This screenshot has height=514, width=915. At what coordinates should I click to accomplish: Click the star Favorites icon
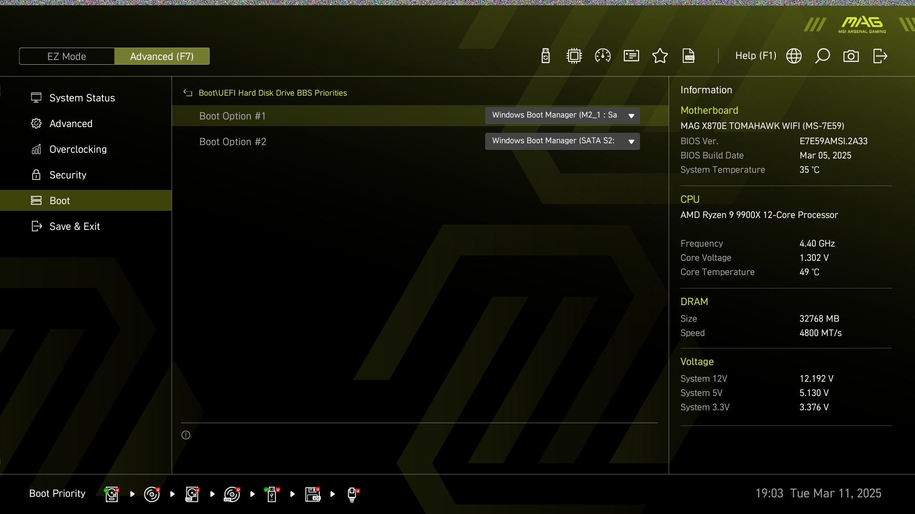point(660,56)
